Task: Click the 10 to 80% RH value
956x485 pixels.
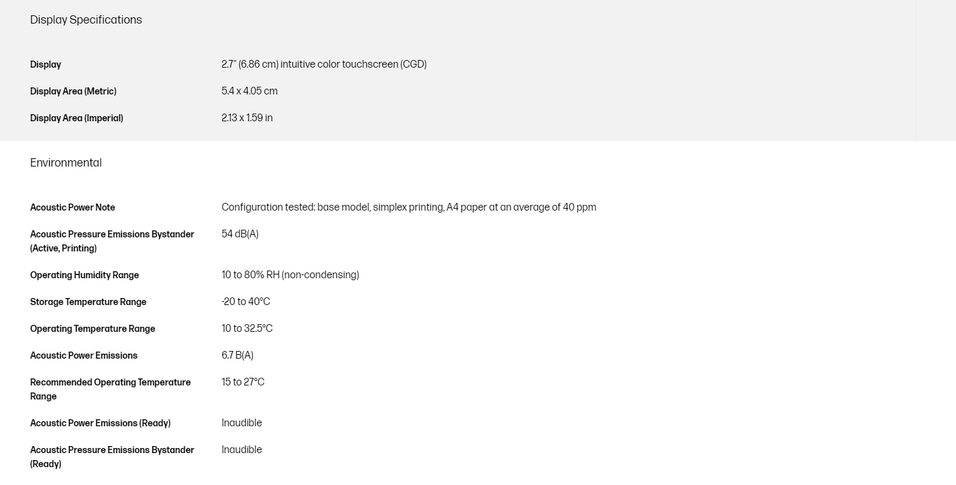Action: coord(290,275)
